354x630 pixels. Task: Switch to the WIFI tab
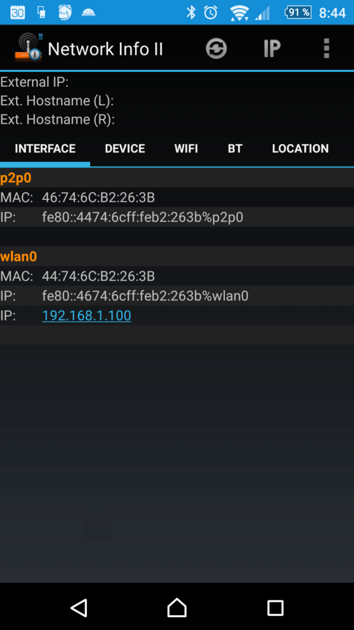tap(186, 149)
